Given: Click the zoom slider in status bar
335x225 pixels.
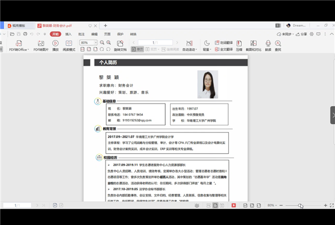Looking at the screenshot, I should pos(301,206).
